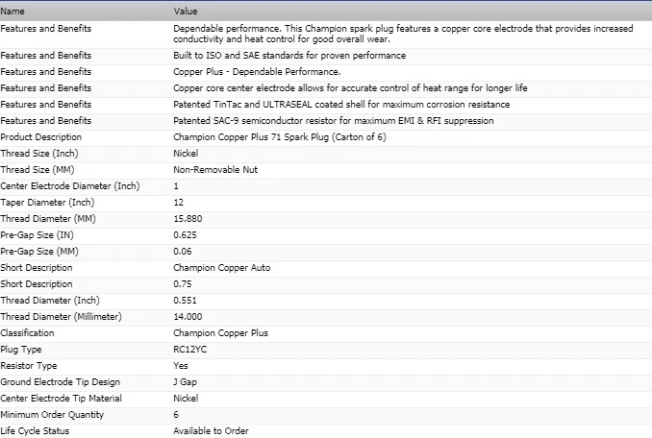Select the 15.880 value cell
The height and width of the screenshot is (438, 652).
click(188, 219)
